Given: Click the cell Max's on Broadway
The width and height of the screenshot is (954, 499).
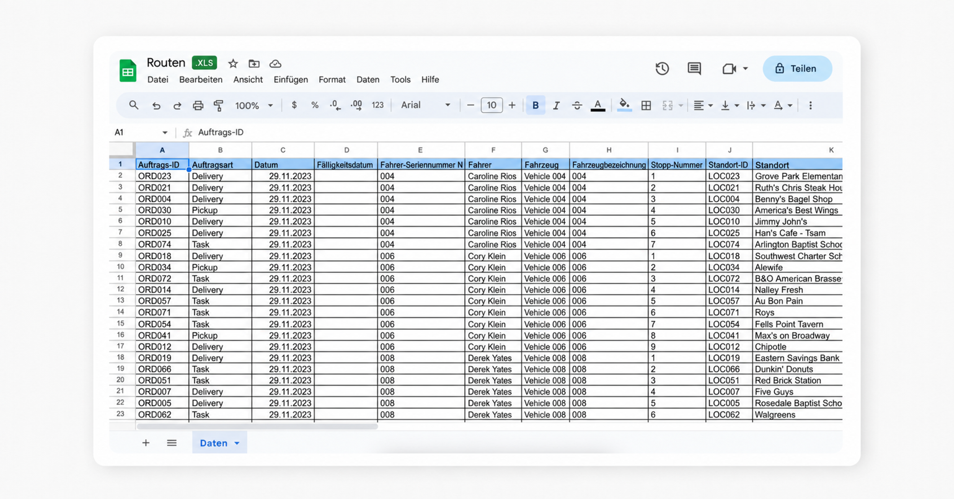Looking at the screenshot, I should pyautogui.click(x=797, y=335).
